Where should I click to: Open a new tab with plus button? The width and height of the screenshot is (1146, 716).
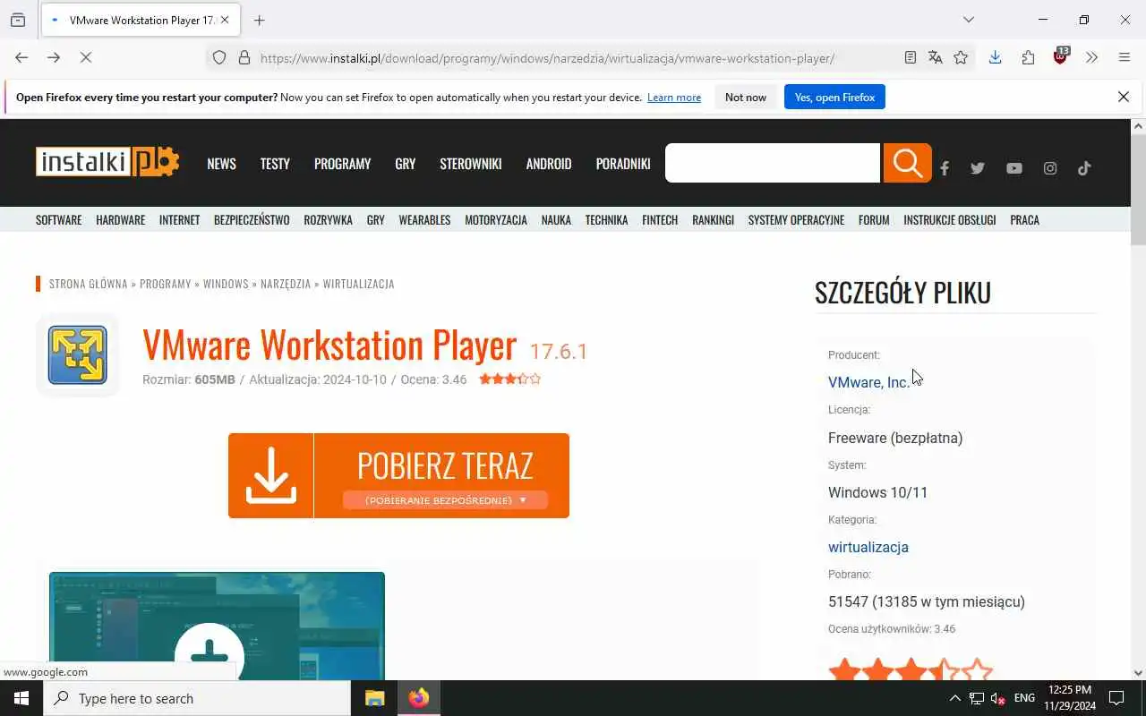click(259, 20)
